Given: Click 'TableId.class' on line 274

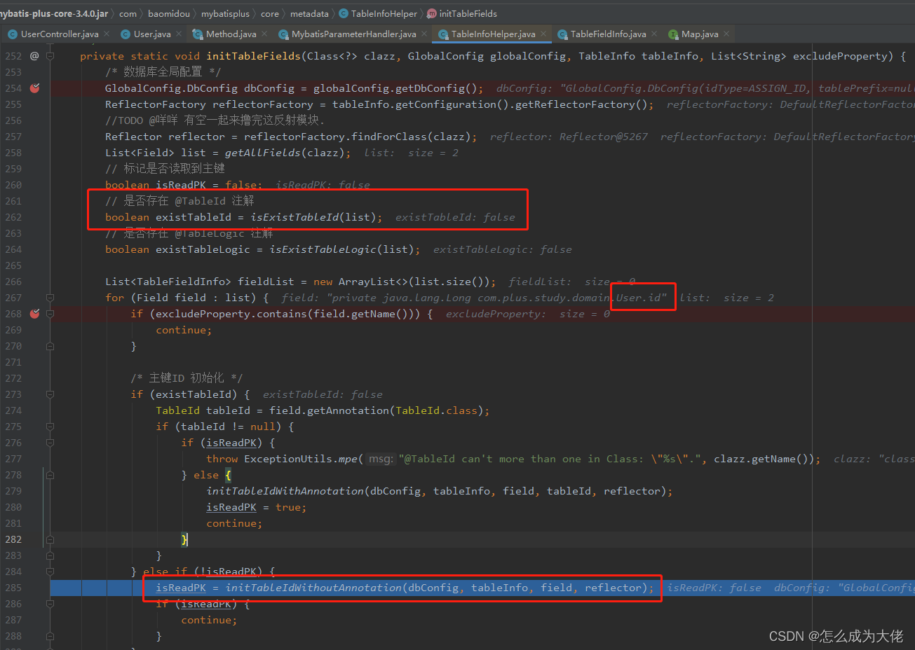Looking at the screenshot, I should (x=436, y=410).
